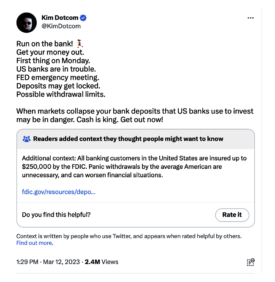Click the 1:29 PM Mar 12, 2023 timestamp
This screenshot has height=282, width=275.
point(48,262)
